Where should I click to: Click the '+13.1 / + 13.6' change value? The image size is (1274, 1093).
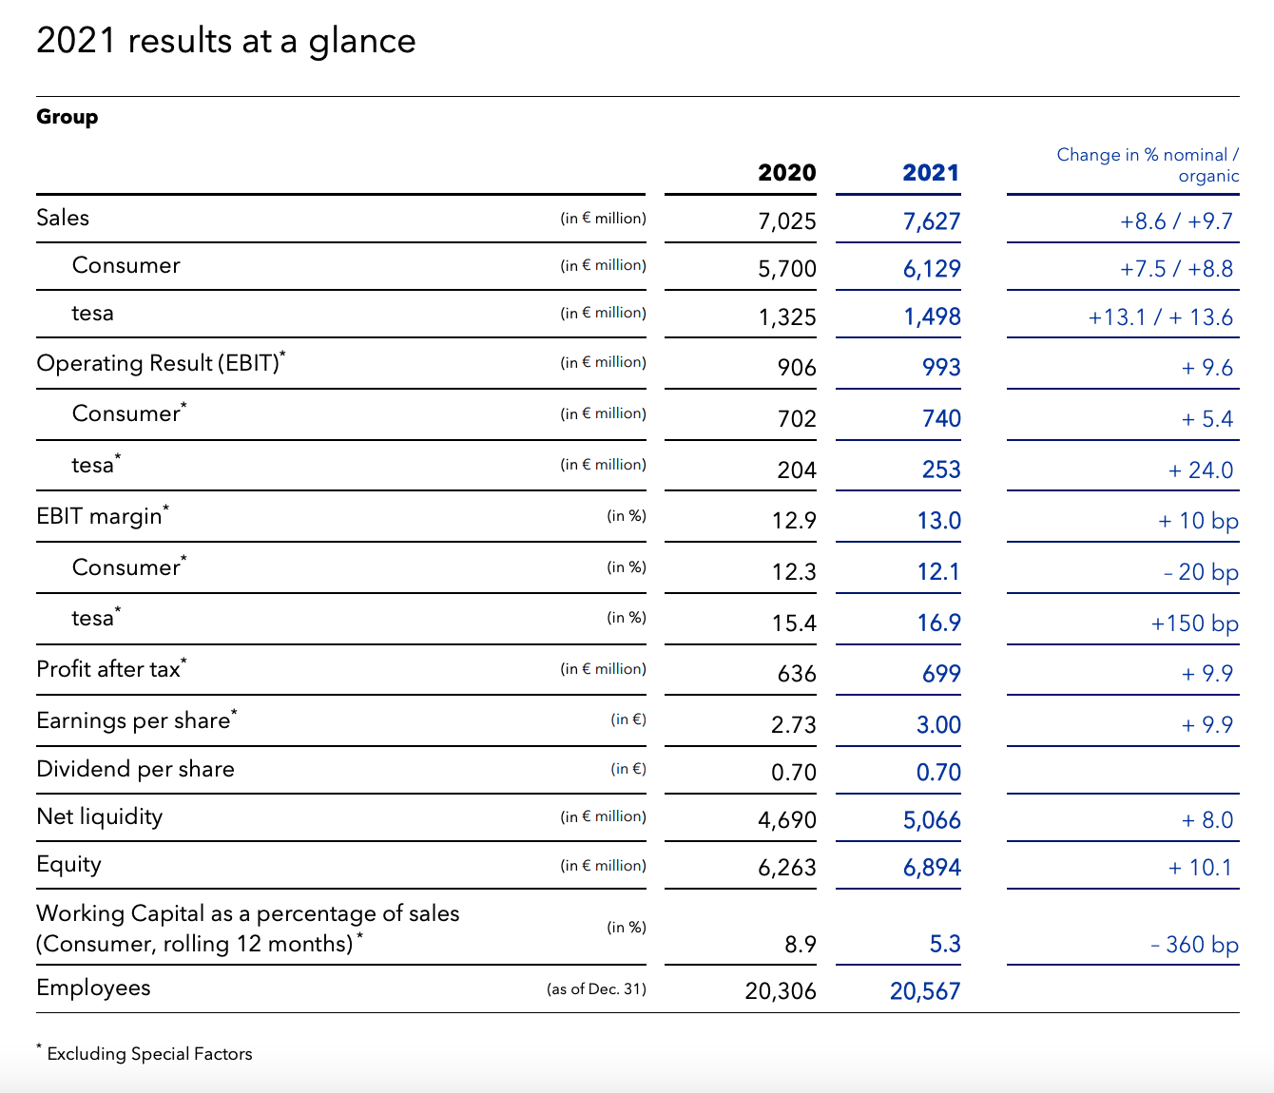1160,317
